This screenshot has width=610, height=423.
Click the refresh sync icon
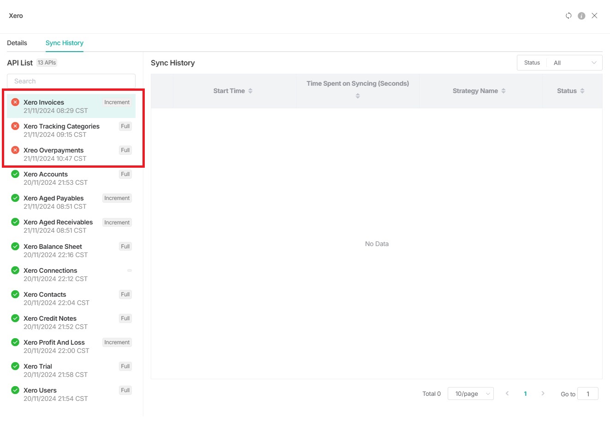569,16
